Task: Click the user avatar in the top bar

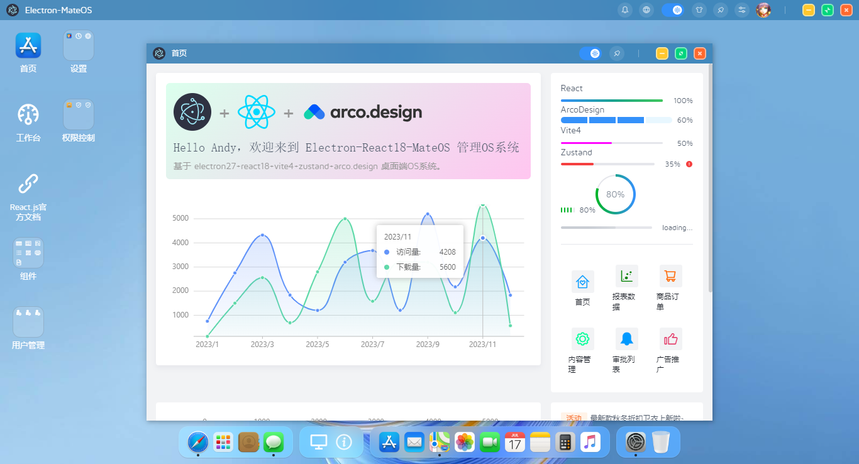Action: (763, 10)
